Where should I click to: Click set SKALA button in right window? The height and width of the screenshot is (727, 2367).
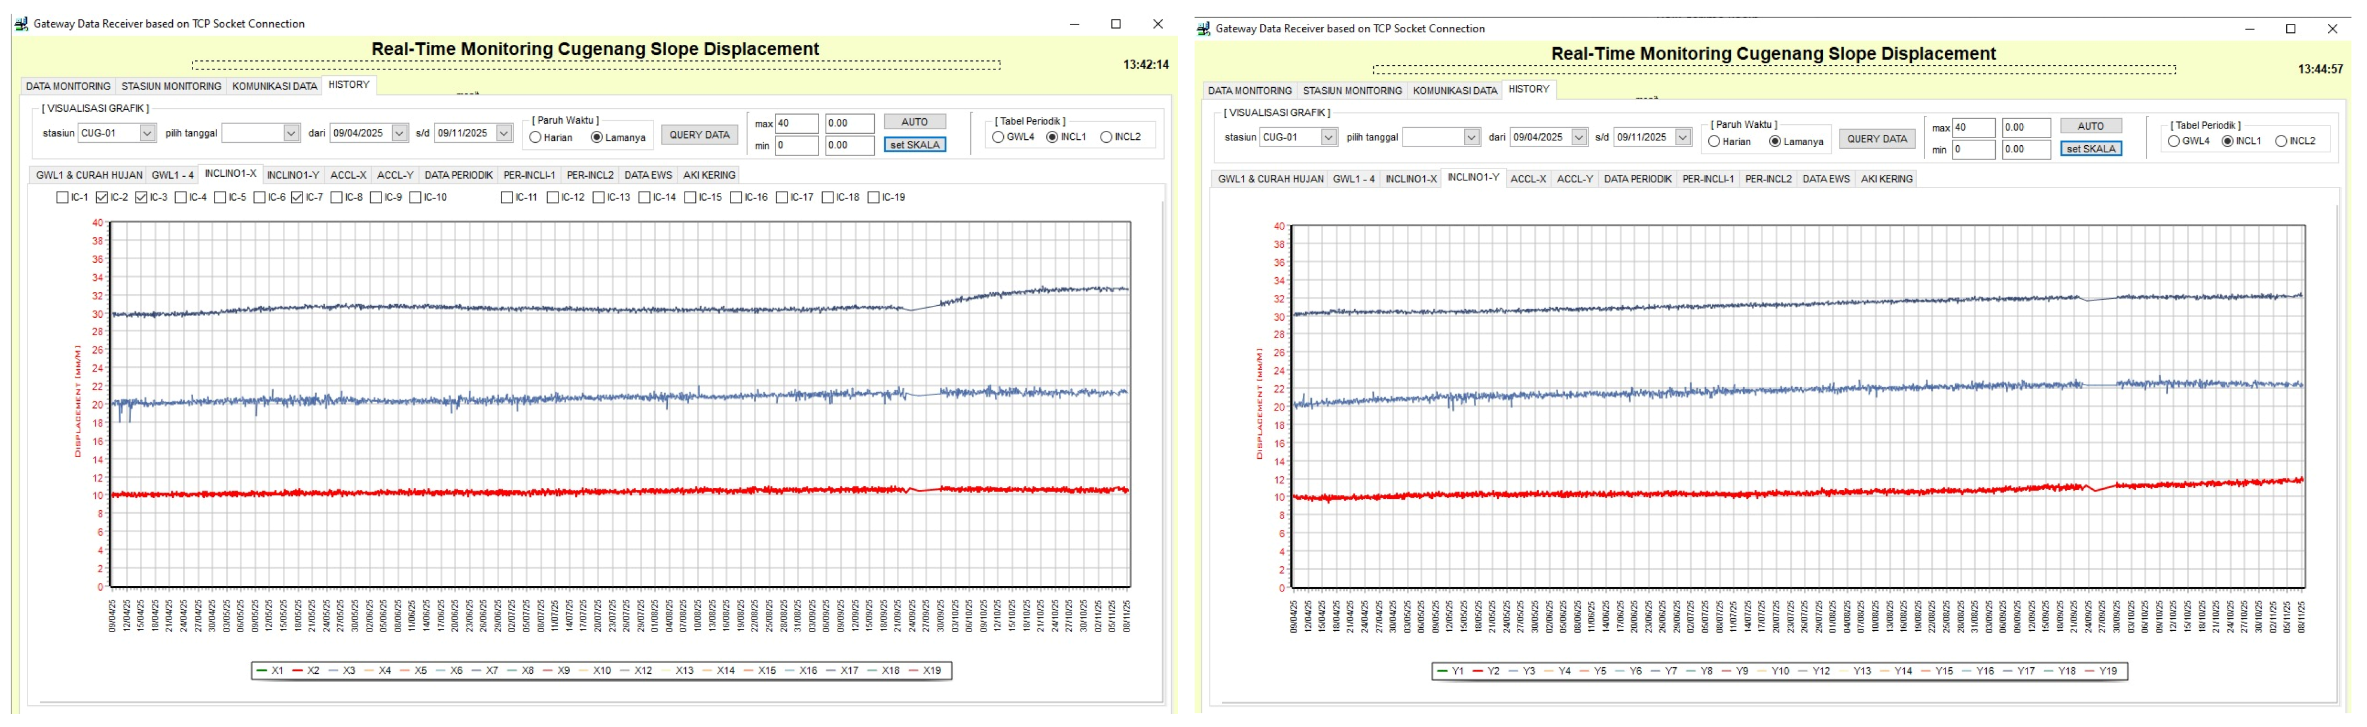pos(2090,149)
